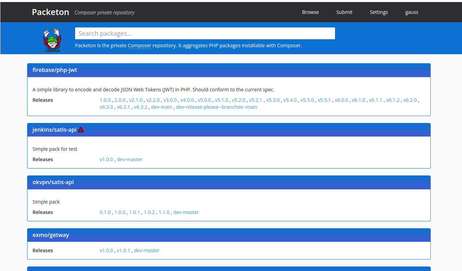Image resolution: width=462 pixels, height=271 pixels.
Task: Open the Browse menu item
Action: tap(310, 12)
